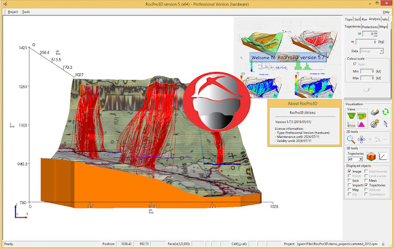Click the Ready status text
394x249 pixels.
coord(9,243)
